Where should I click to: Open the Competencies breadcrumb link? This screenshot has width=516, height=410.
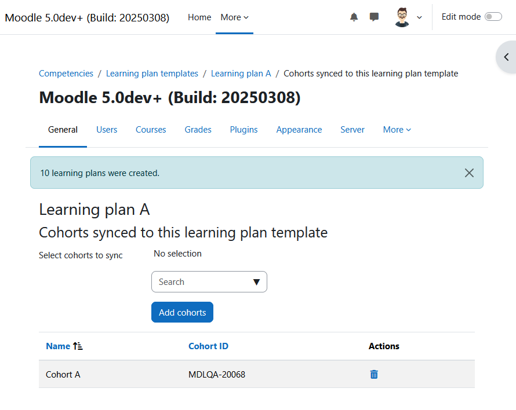point(66,74)
